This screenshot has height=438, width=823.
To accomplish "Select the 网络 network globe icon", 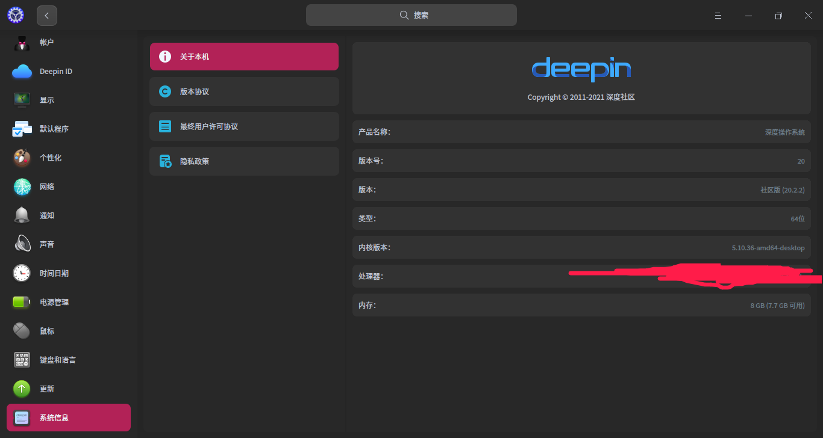I will [22, 187].
